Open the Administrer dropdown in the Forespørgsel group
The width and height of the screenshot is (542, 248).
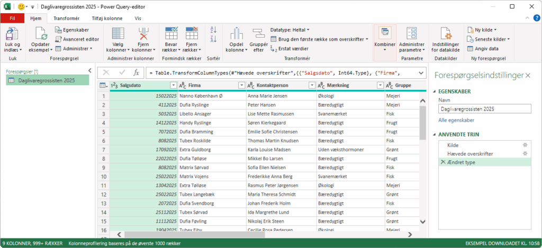pos(74,49)
